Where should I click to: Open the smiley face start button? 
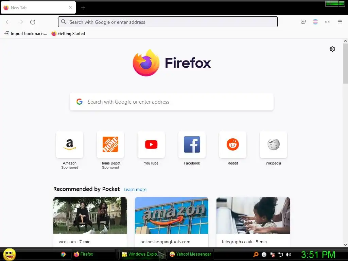pos(9,254)
